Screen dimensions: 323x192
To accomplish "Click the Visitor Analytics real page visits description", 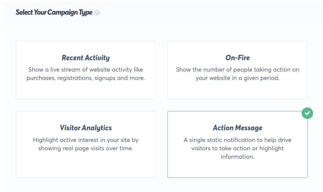I will tap(86, 144).
